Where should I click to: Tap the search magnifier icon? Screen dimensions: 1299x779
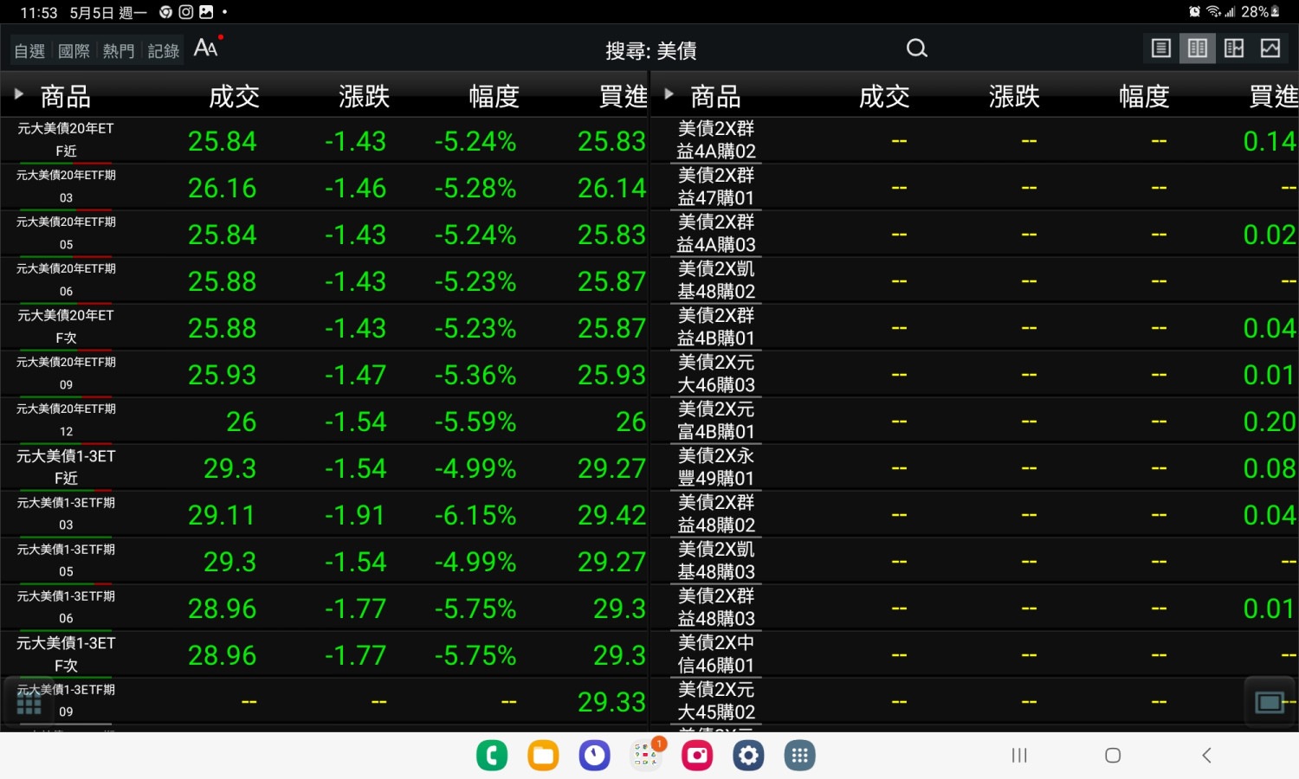click(917, 48)
